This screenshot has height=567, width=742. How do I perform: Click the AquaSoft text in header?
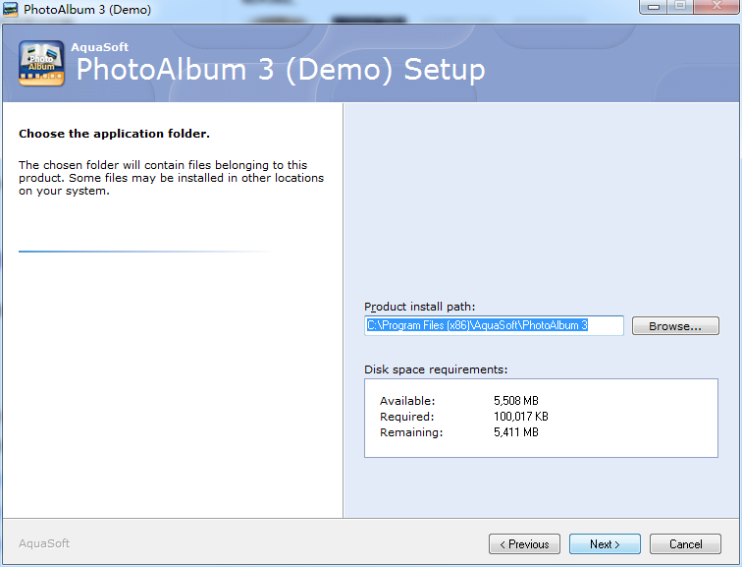tap(99, 47)
